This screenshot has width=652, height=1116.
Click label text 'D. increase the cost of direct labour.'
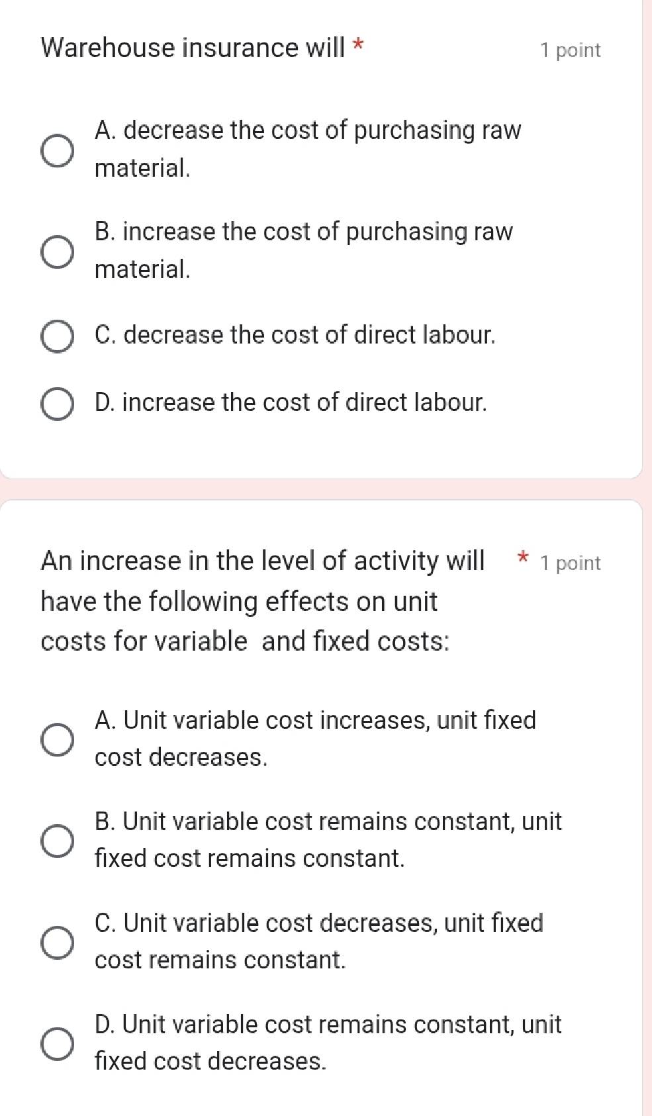(291, 402)
